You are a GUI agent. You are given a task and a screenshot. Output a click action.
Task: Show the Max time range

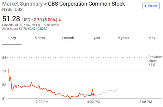(x=152, y=38)
